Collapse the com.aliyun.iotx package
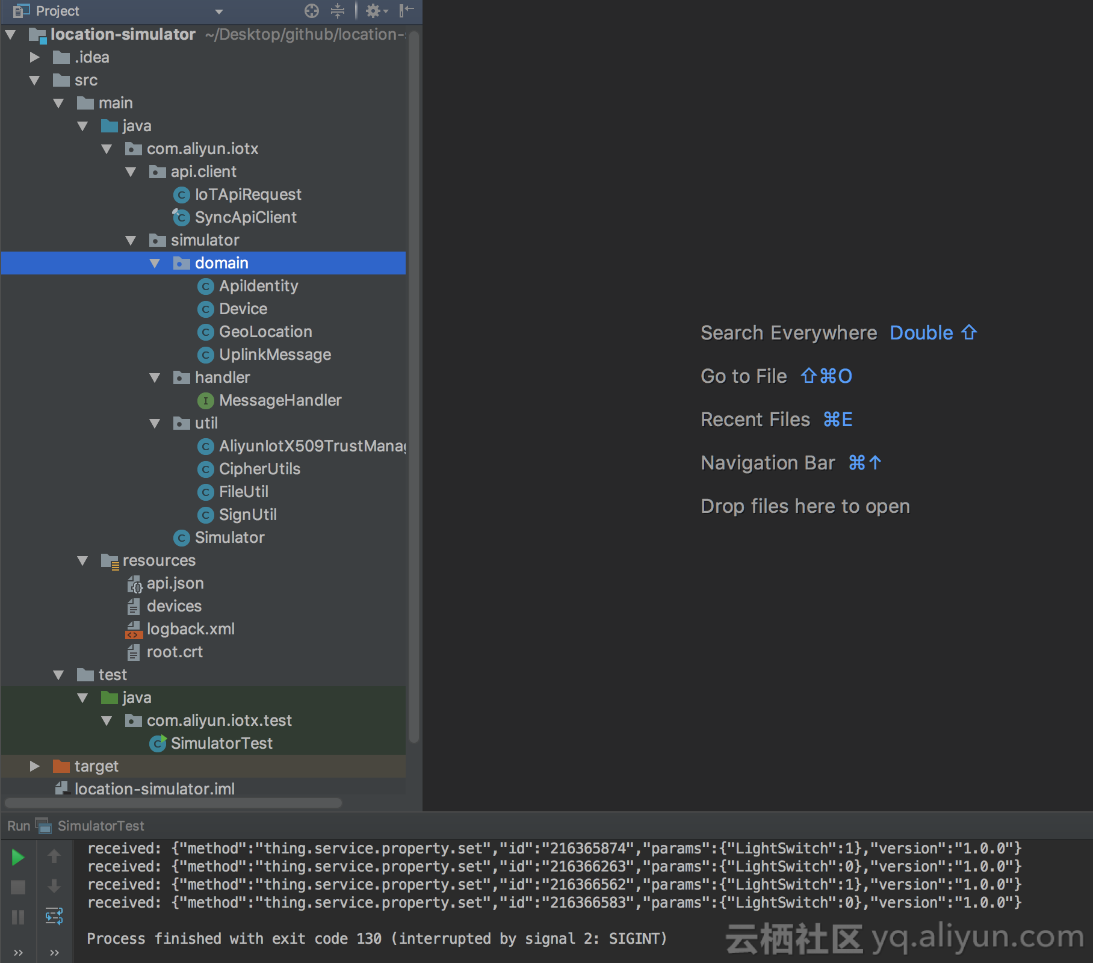 click(107, 149)
